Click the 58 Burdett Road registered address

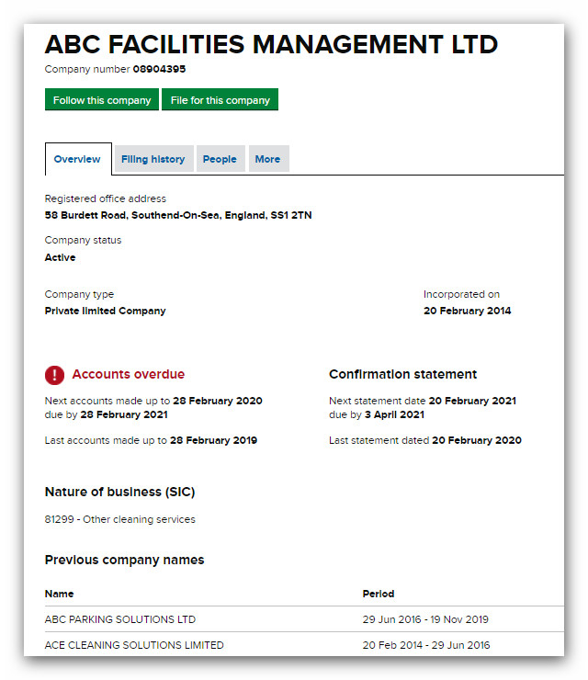coord(178,216)
